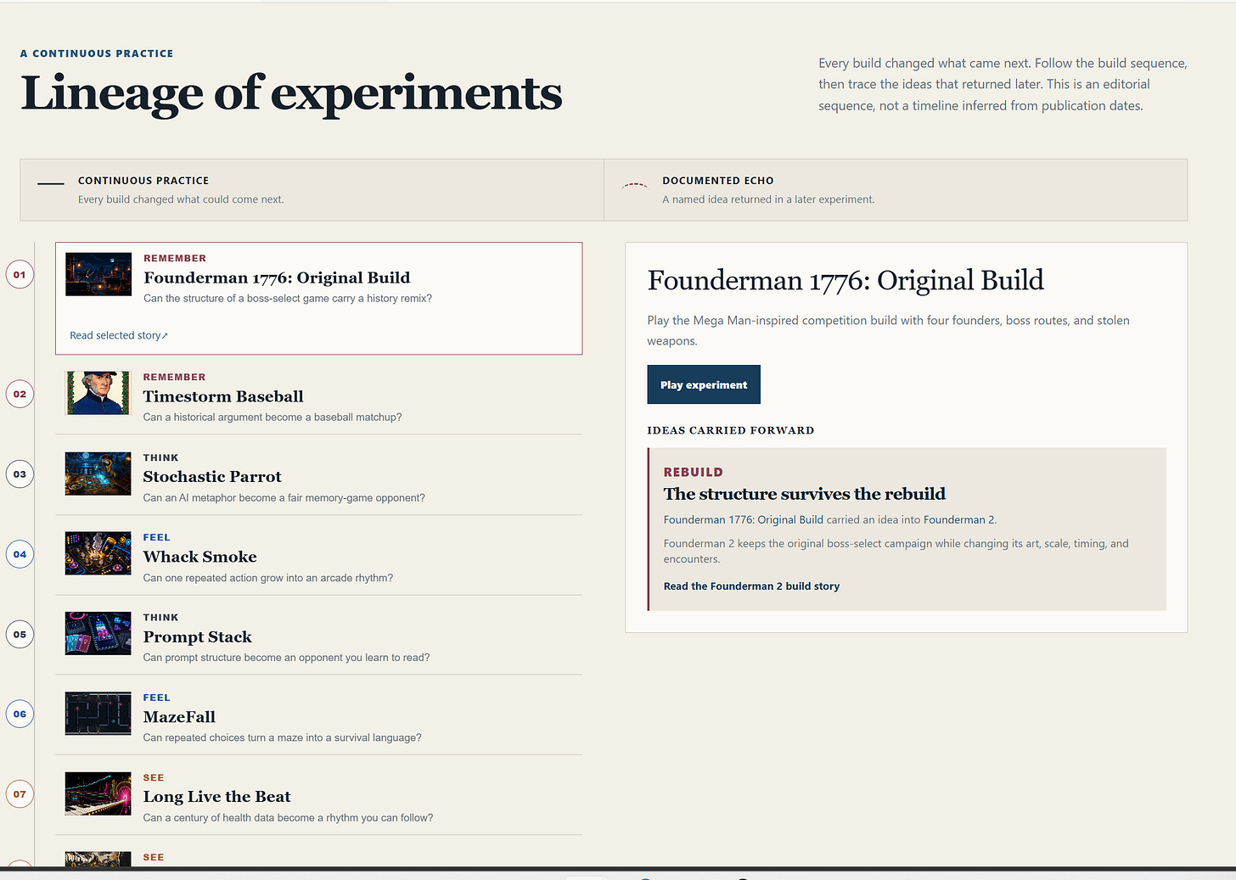Open the MazeFall maze thumbnail

98,714
